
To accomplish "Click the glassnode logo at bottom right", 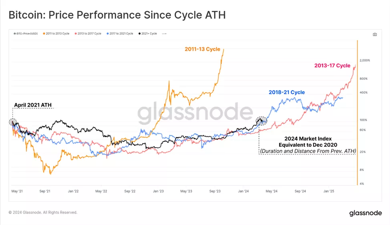I will [x=365, y=213].
